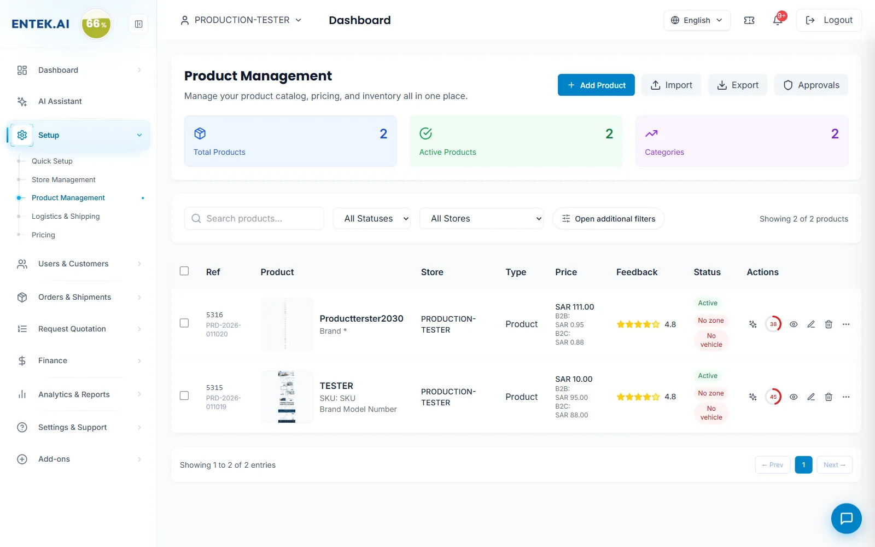Click the Dashboard grid icon in sidebar

click(x=22, y=70)
